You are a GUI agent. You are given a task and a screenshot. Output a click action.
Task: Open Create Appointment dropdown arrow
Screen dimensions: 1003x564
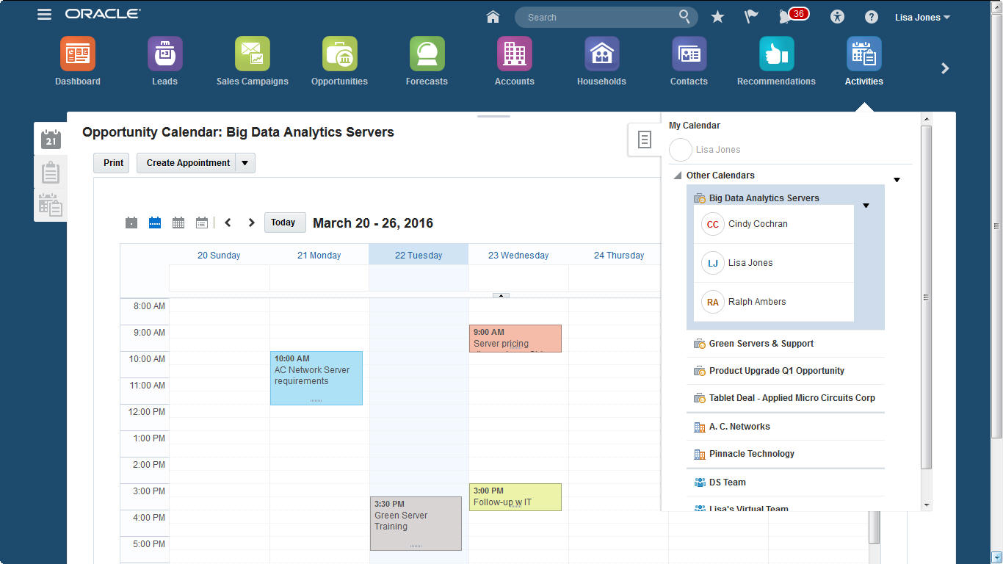coord(245,163)
